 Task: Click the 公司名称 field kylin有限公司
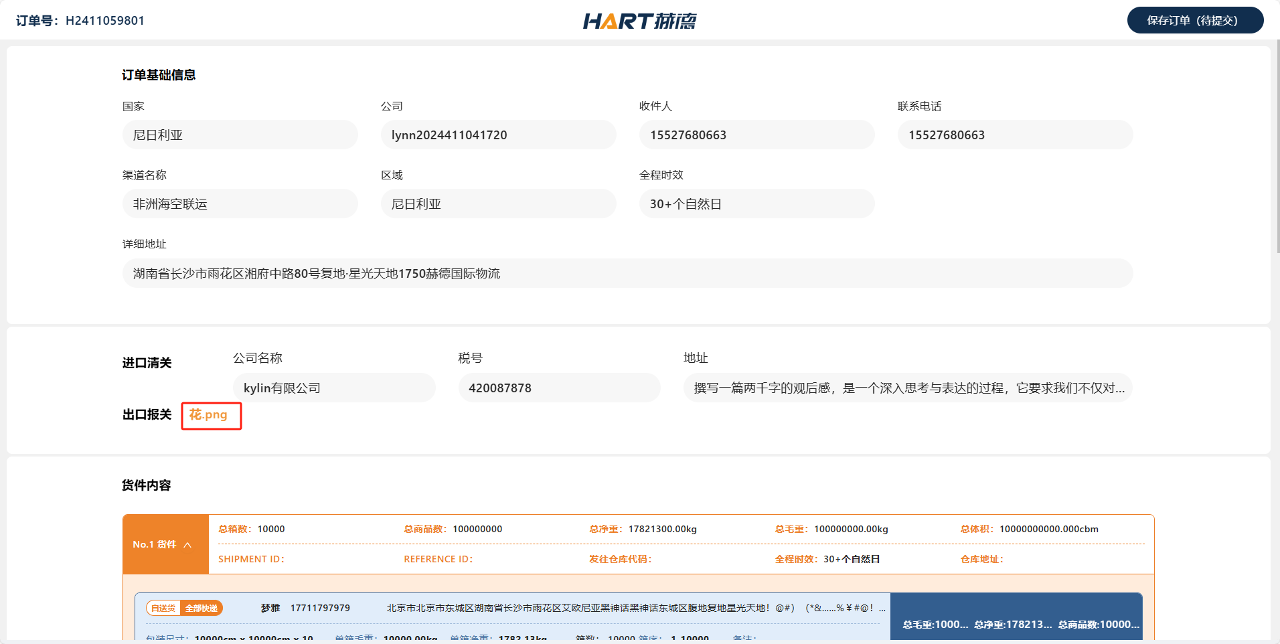[x=334, y=388]
